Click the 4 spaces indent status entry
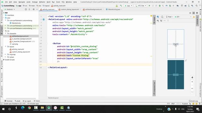 coord(185,104)
